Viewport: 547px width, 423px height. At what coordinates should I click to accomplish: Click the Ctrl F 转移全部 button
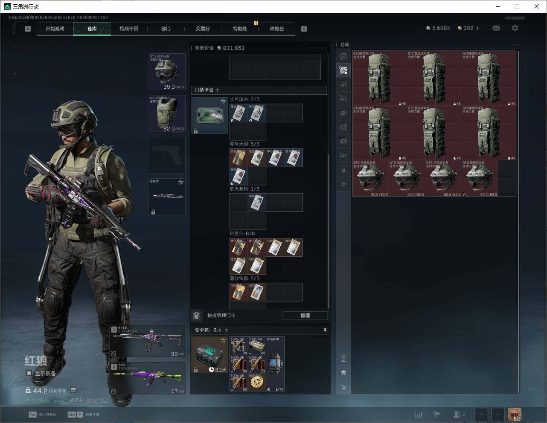84,414
